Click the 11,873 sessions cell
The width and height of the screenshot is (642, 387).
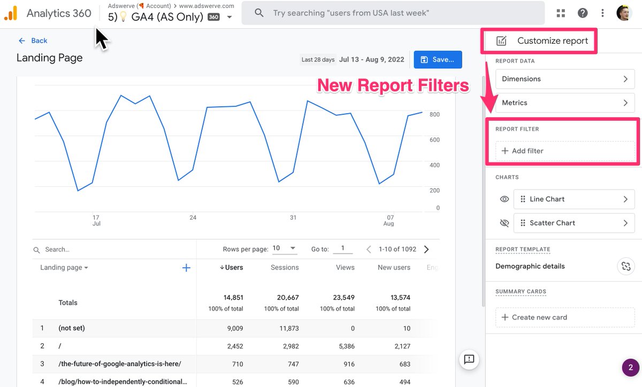289,328
